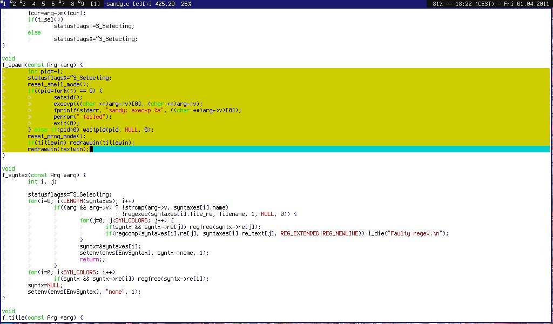Toggle the [1] monocle layout symbol
The image size is (553, 324).
[x=96, y=4]
